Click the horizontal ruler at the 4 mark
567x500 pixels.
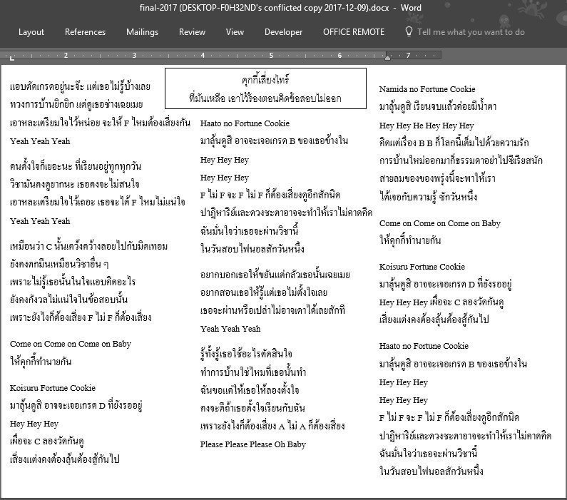203,56
